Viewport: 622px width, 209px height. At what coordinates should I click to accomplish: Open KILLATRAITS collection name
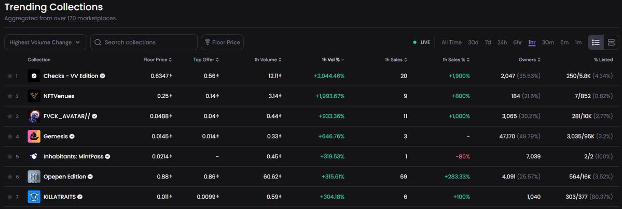pyautogui.click(x=60, y=197)
